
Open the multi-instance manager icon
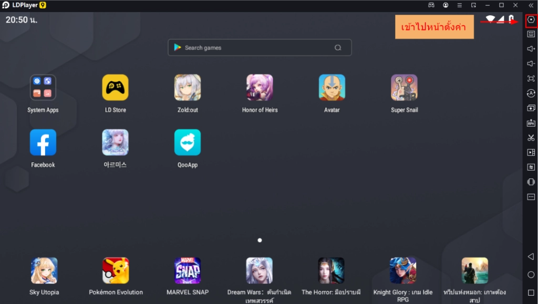point(531,108)
